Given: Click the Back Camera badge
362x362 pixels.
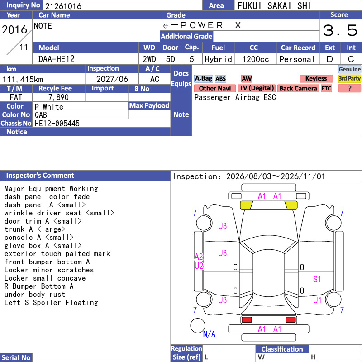Looking at the screenshot, I should 298,88.
